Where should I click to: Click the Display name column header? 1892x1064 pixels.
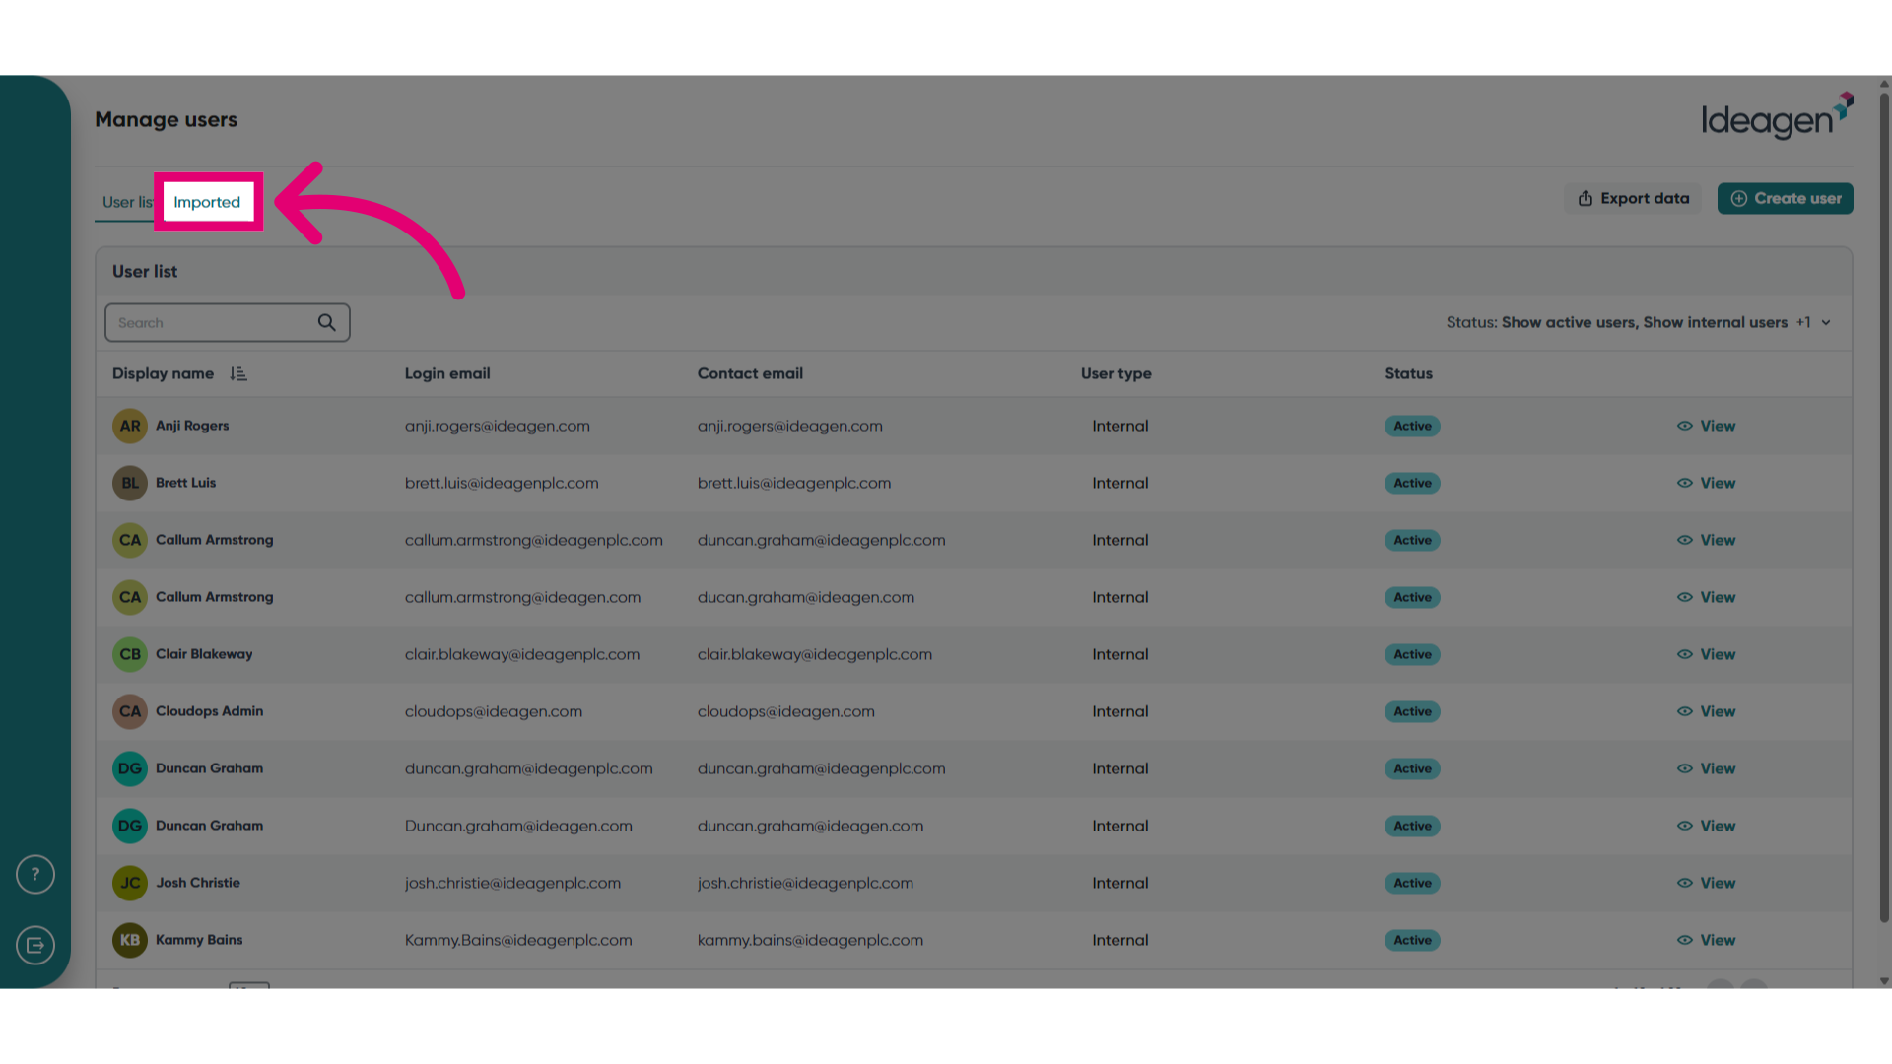163,373
